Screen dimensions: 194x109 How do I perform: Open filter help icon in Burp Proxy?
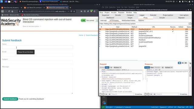[x=190, y=24]
